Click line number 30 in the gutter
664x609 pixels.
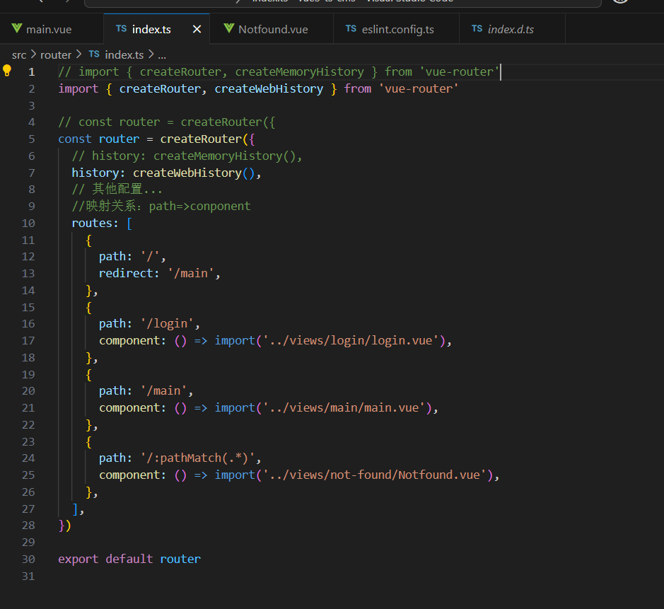coord(28,559)
